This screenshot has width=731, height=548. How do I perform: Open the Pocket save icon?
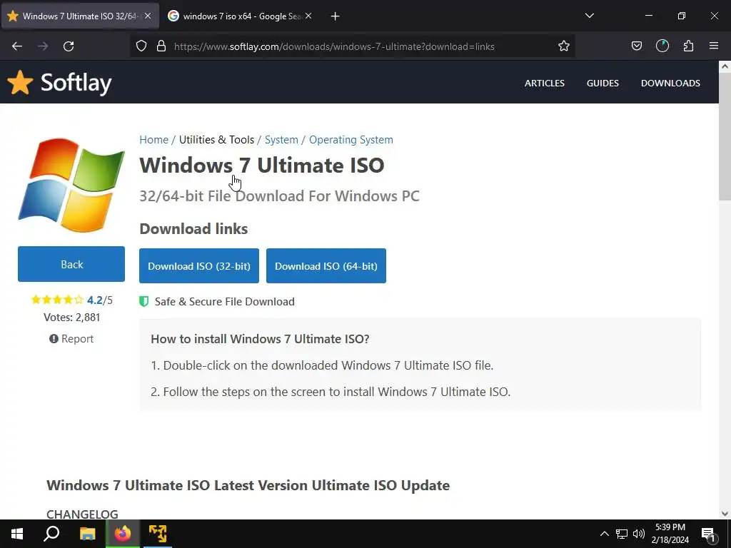[636, 46]
